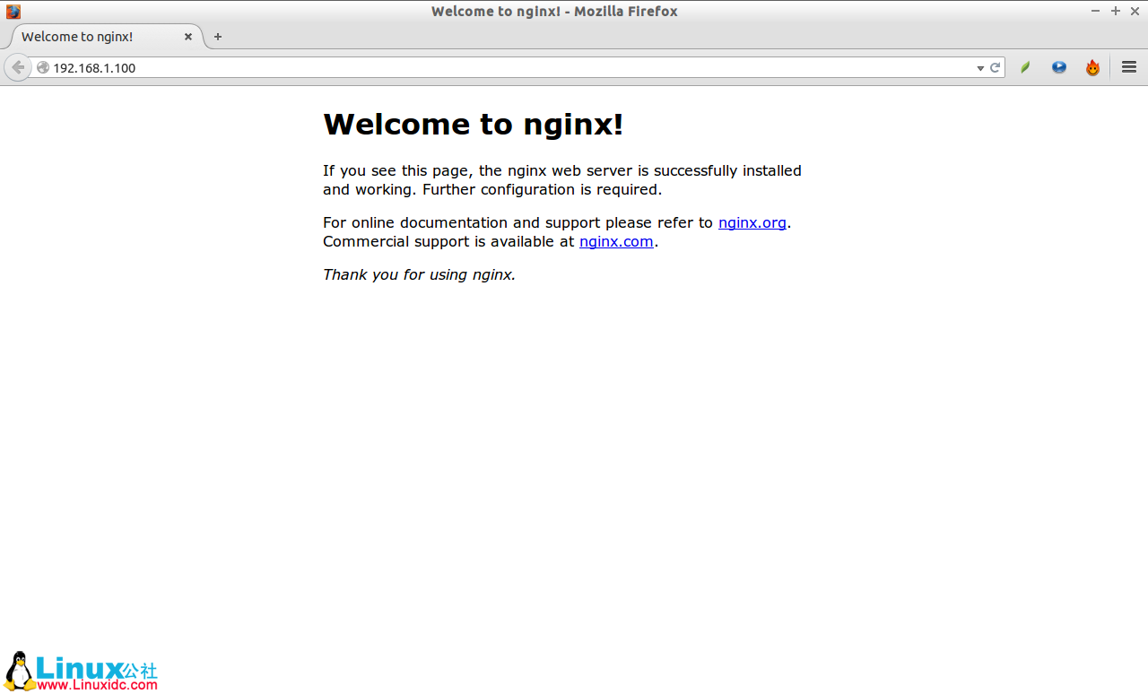Open a new tab with the plus button
Viewport: 1148px width, 694px height.
(218, 37)
